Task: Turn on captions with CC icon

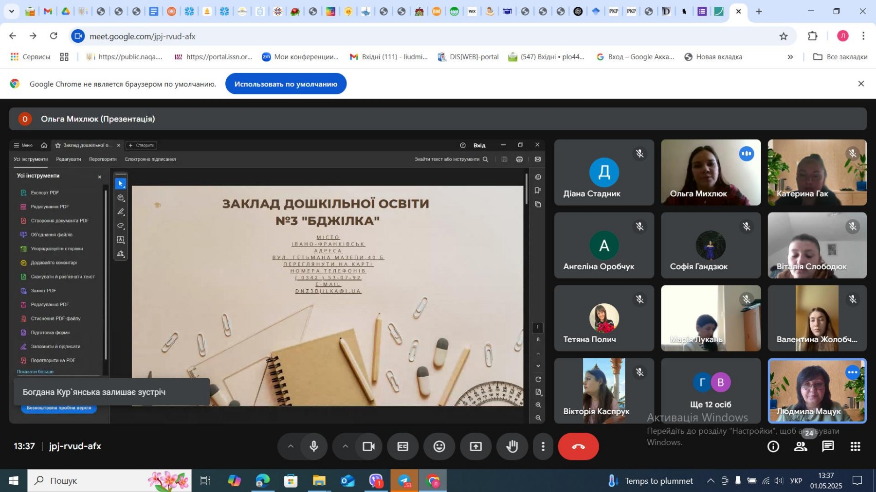Action: click(403, 446)
